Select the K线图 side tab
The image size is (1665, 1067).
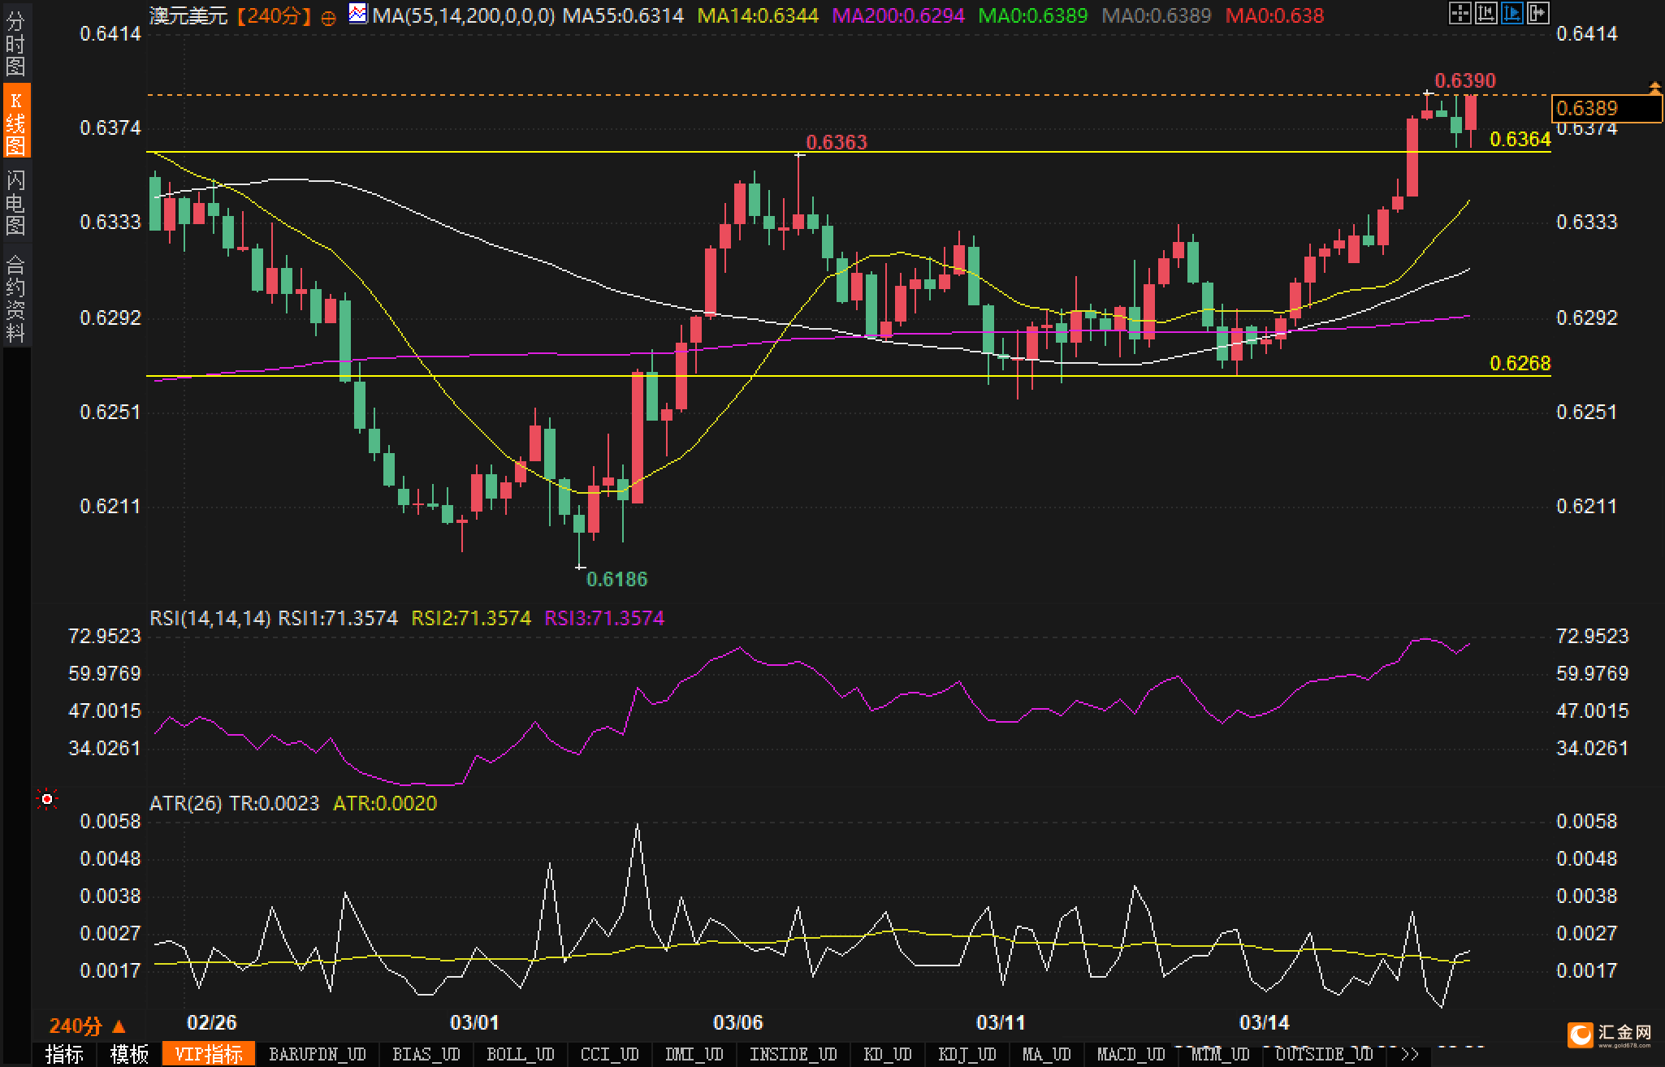[x=15, y=120]
